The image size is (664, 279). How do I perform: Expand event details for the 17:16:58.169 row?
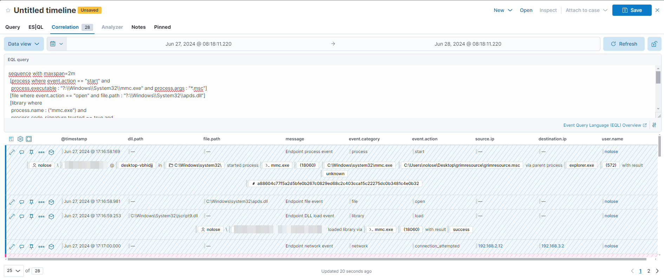(12, 152)
